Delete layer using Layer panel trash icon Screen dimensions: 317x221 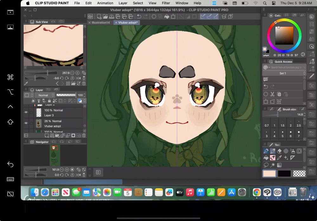pos(84,136)
